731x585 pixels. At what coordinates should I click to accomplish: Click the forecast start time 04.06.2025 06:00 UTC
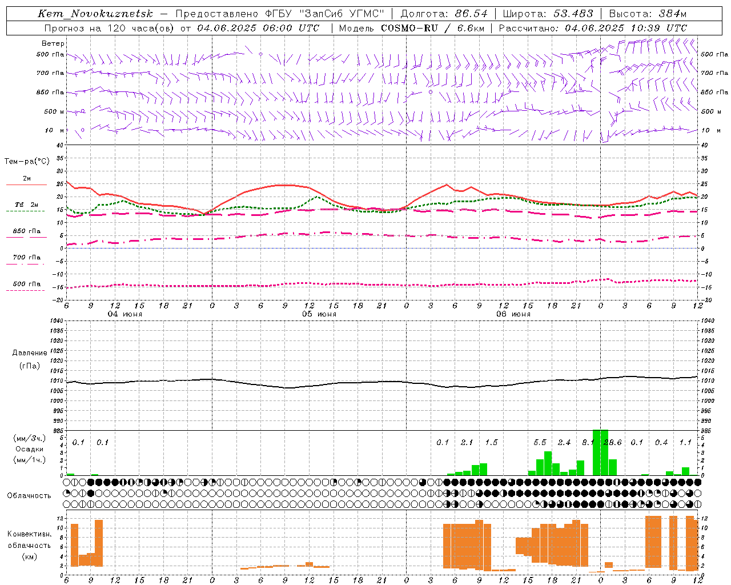click(x=258, y=28)
